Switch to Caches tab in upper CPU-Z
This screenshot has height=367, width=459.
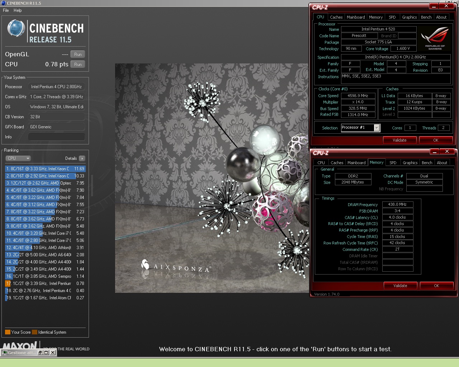336,17
